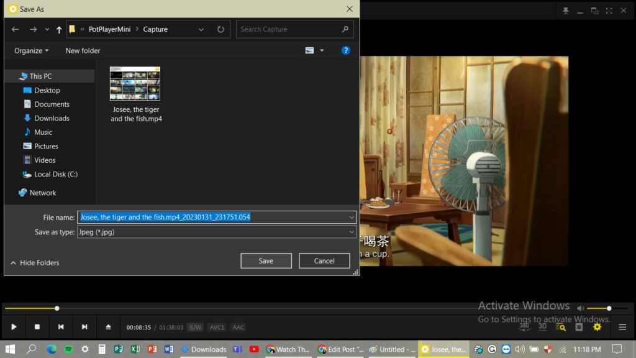636x358 pixels.
Task: Click the Cancel button
Action: (x=324, y=260)
